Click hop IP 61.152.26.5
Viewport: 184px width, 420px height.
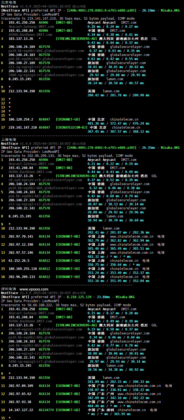point(19,261)
